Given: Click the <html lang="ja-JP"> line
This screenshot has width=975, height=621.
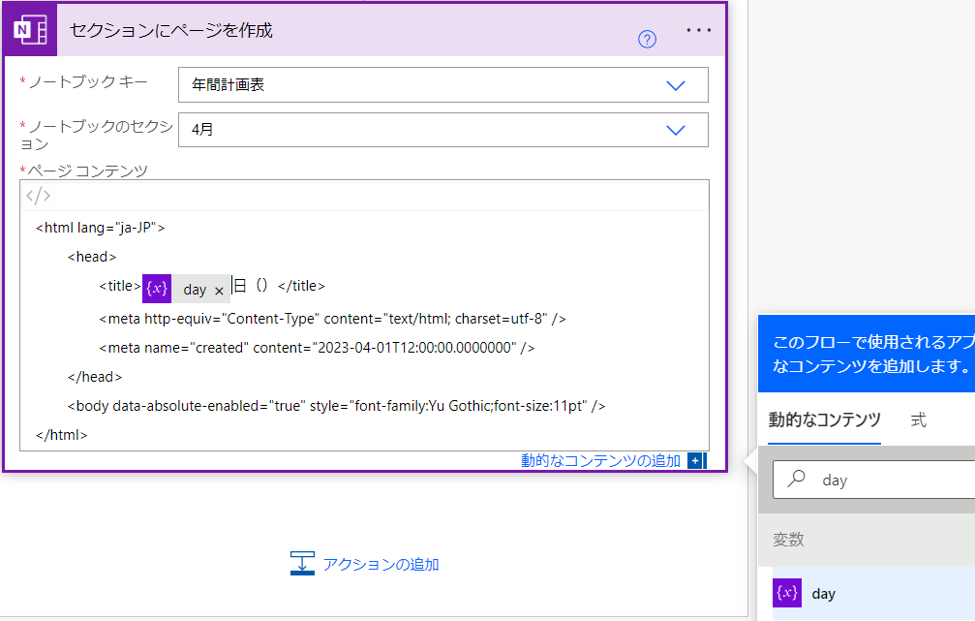Looking at the screenshot, I should pos(100,228).
